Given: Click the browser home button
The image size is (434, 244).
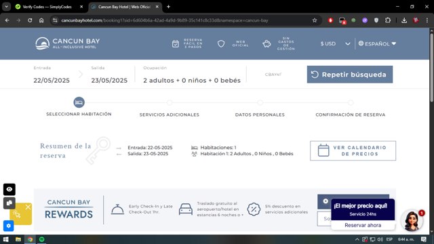Looking at the screenshot, I should pyautogui.click(x=41, y=20).
